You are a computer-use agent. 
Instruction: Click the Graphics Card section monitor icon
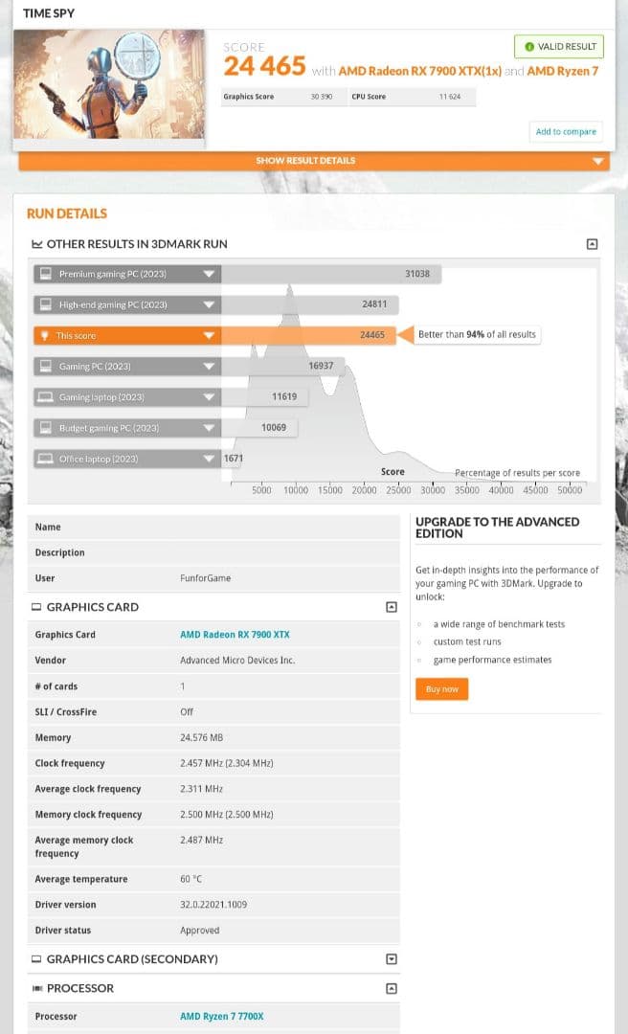coord(36,607)
